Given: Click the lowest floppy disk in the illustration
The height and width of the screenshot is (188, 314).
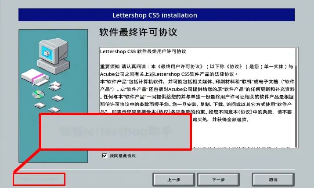Looking at the screenshot, I should click(x=54, y=110).
